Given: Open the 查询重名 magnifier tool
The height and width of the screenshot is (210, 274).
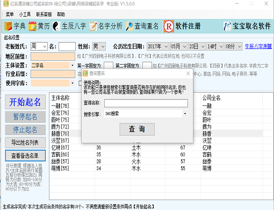Looking at the screenshot, I should 142,26.
